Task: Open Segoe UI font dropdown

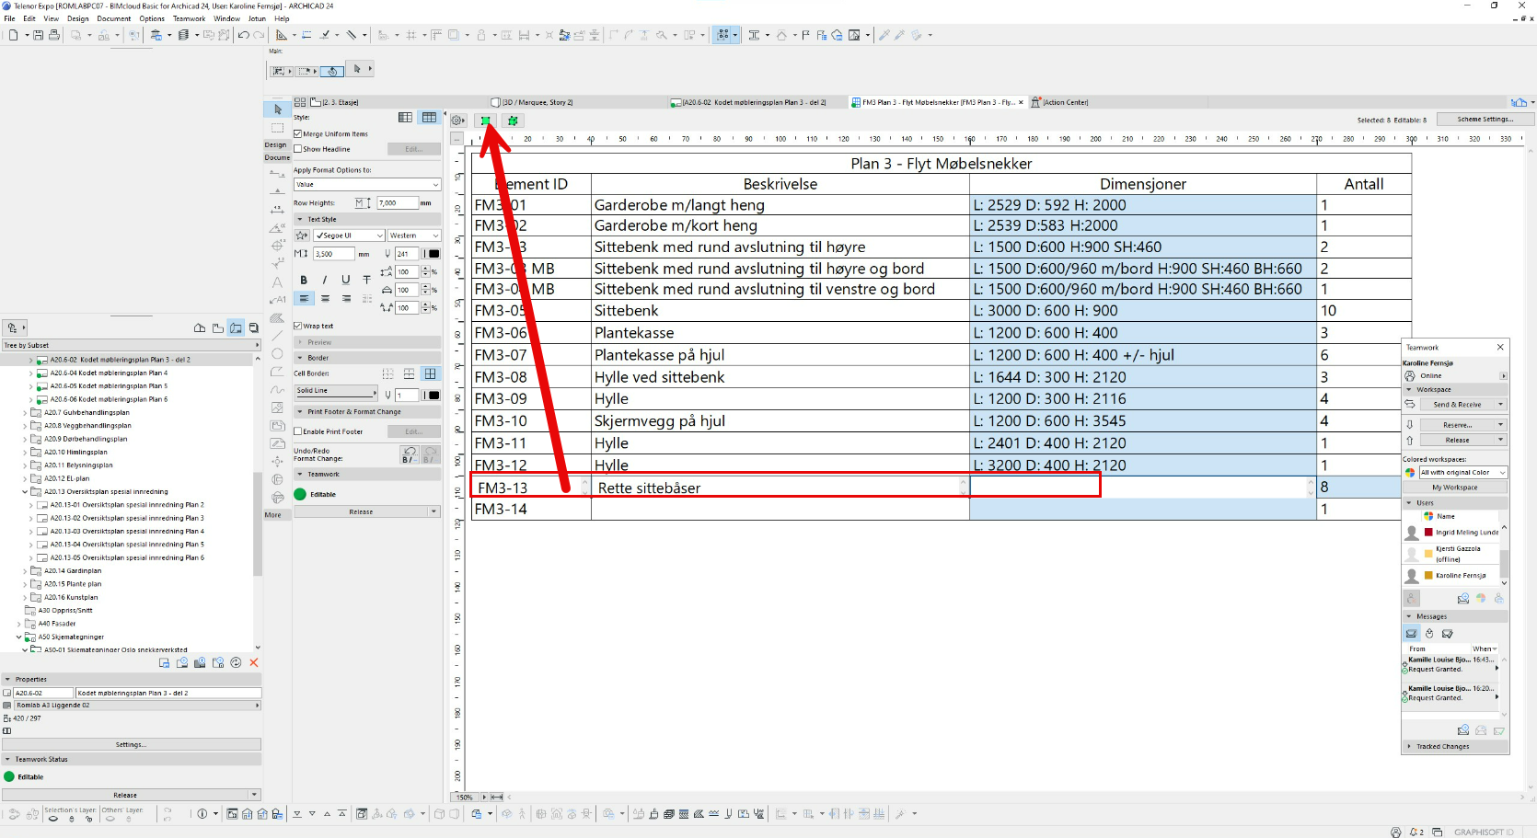Action: click(348, 235)
